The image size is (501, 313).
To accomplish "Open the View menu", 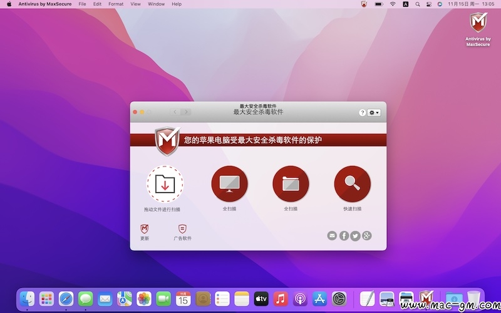I will click(x=135, y=4).
